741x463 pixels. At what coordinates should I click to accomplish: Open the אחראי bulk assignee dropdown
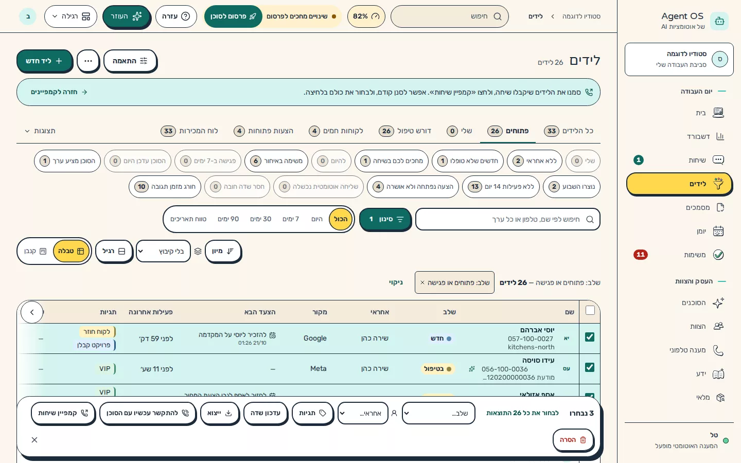coord(363,413)
